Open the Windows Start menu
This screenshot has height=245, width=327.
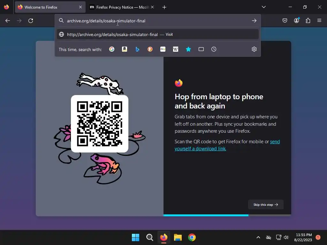135,237
